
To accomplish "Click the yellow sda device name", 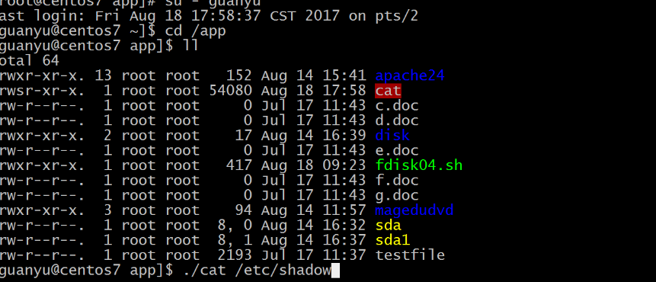I will 389,225.
